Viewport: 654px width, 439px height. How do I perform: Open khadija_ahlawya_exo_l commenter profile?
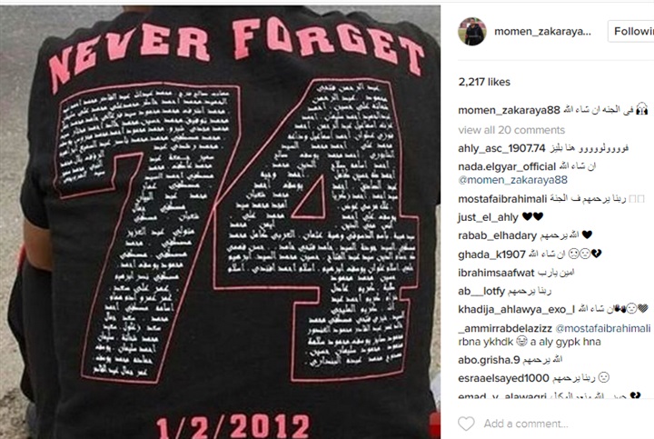click(516, 309)
